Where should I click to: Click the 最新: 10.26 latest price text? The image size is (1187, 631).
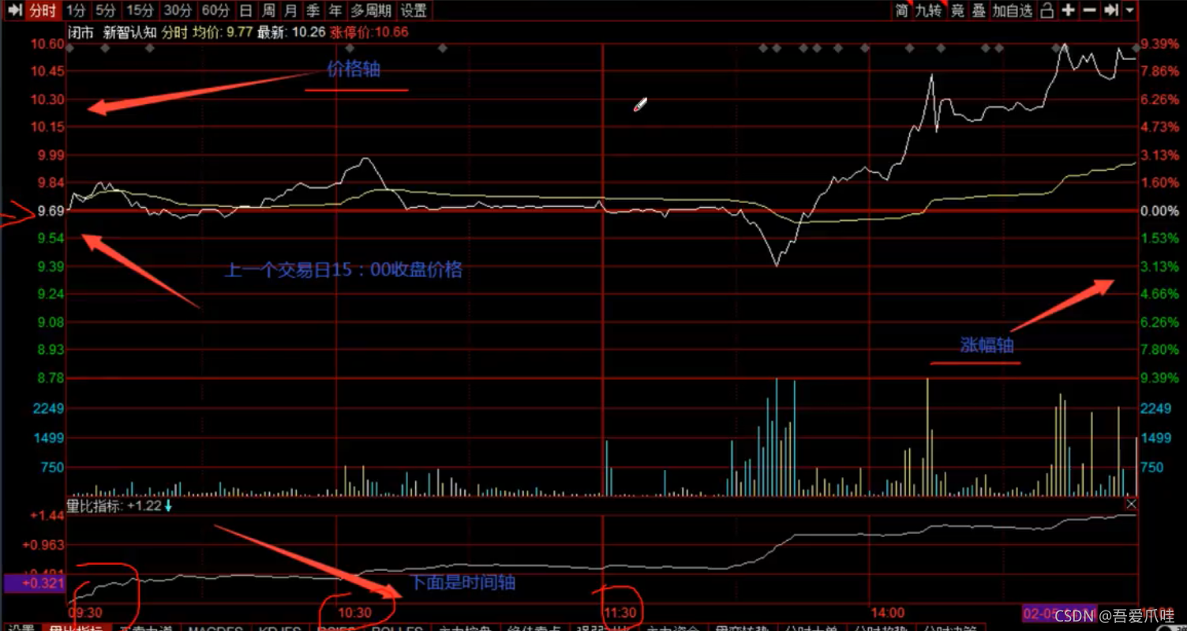coord(291,32)
